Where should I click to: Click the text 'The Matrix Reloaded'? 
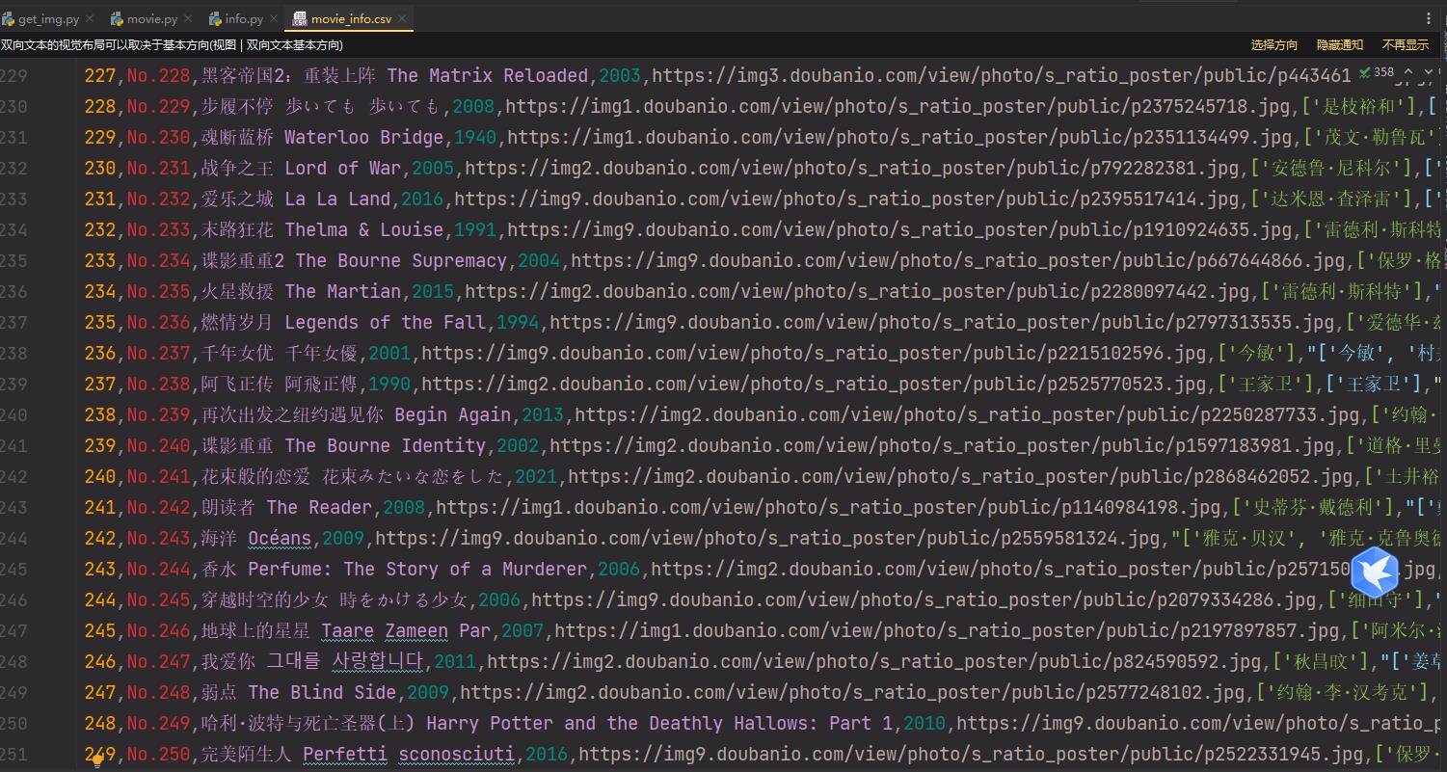click(x=487, y=75)
